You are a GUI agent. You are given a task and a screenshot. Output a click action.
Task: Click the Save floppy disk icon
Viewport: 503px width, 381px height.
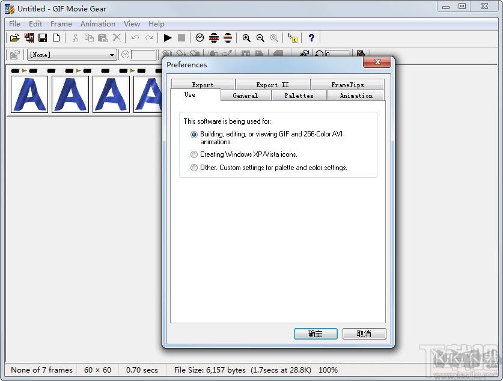[43, 38]
